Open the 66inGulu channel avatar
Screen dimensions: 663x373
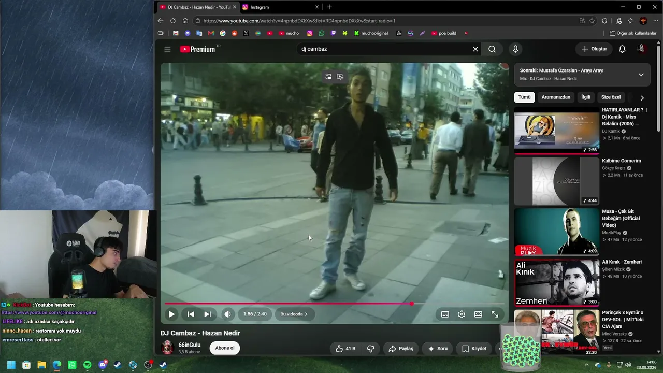(167, 348)
